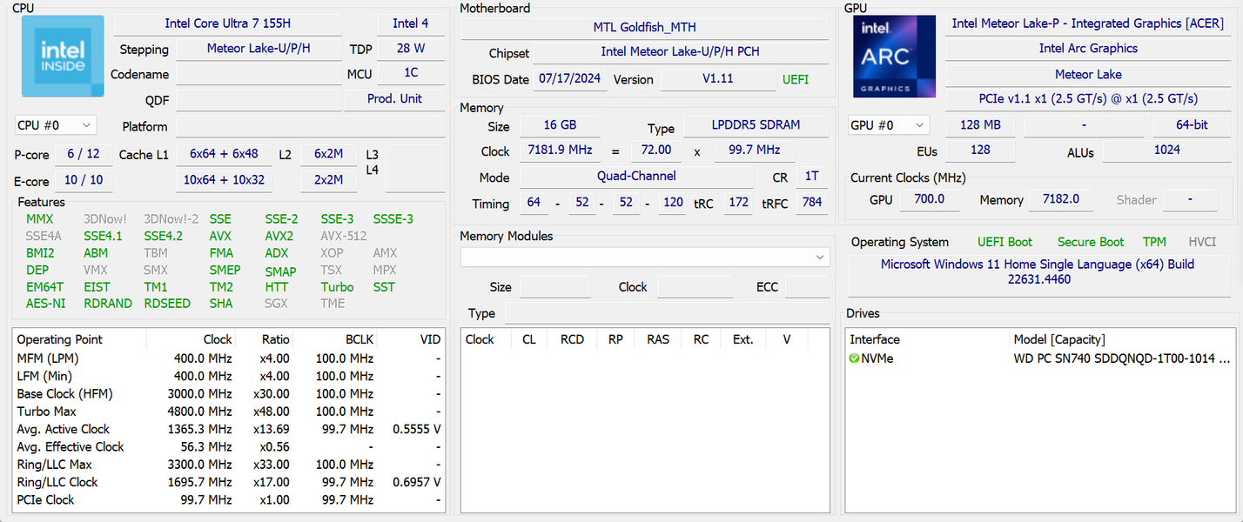The width and height of the screenshot is (1243, 522).
Task: Click the BIOS date 07/17/2024
Action: tap(570, 79)
